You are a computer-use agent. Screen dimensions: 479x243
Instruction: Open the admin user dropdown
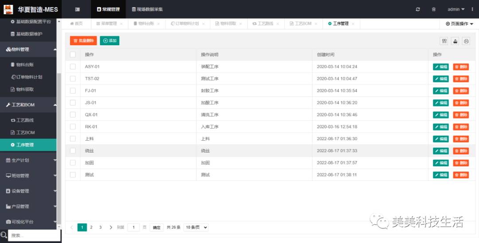(x=456, y=9)
